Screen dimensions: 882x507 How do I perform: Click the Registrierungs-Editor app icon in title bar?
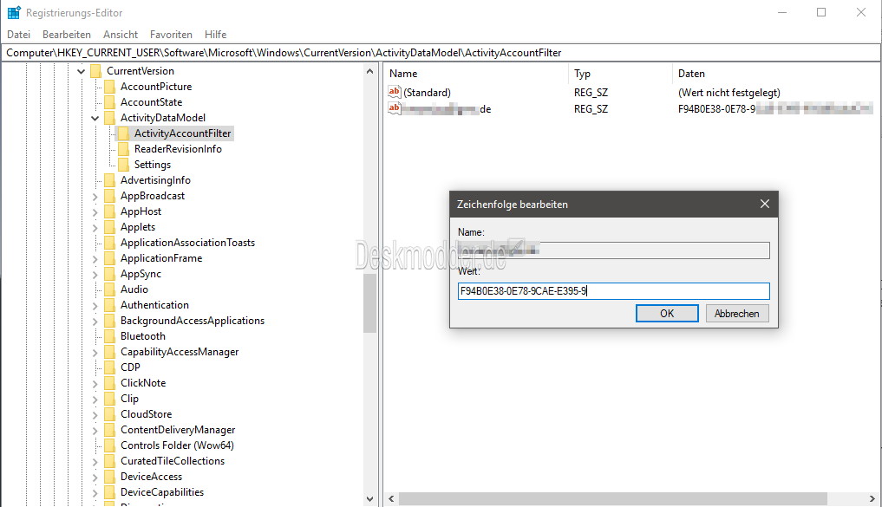[x=14, y=12]
